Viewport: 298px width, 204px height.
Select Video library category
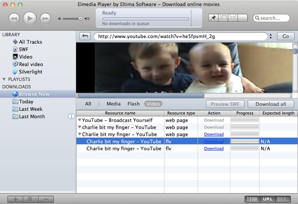click(22, 57)
